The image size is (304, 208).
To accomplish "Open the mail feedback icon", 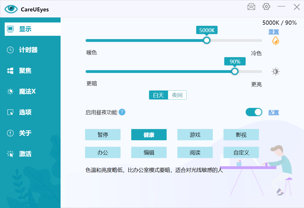I will pyautogui.click(x=251, y=7).
